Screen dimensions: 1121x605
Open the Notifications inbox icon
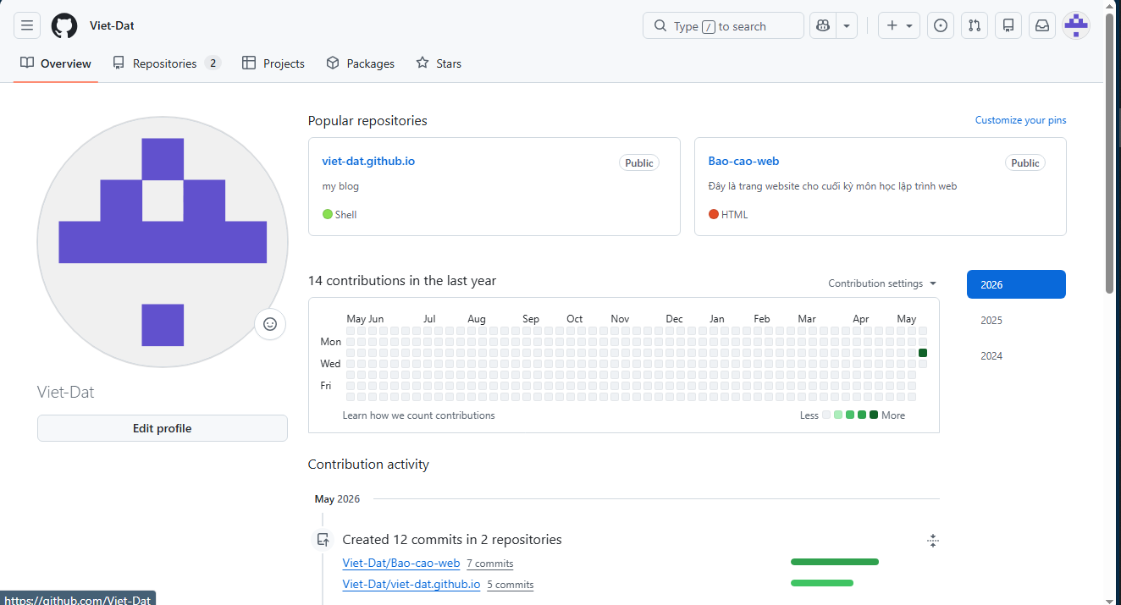point(1042,26)
